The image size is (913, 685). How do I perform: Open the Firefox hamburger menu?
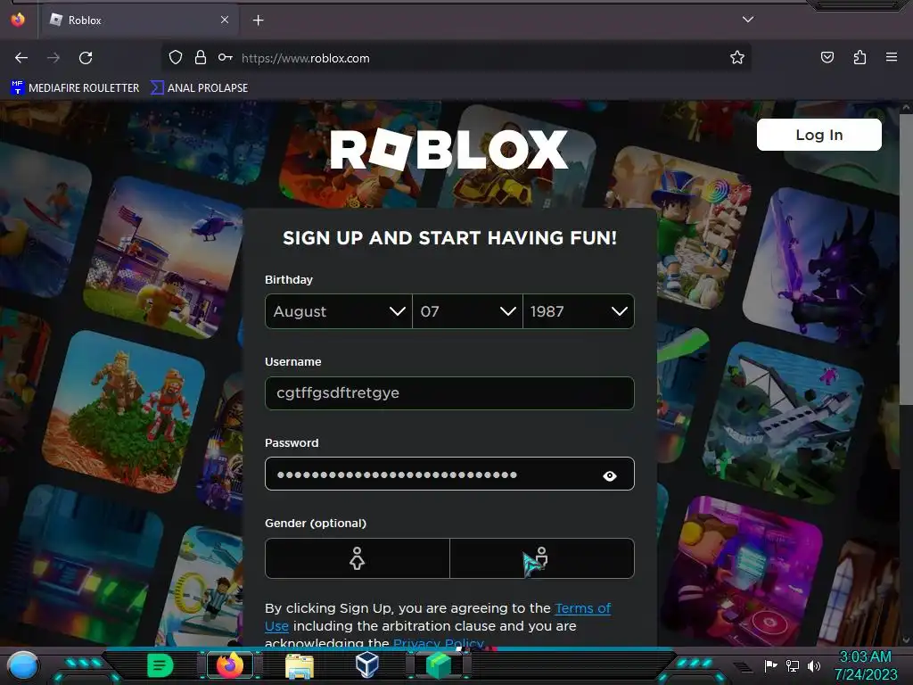[892, 58]
